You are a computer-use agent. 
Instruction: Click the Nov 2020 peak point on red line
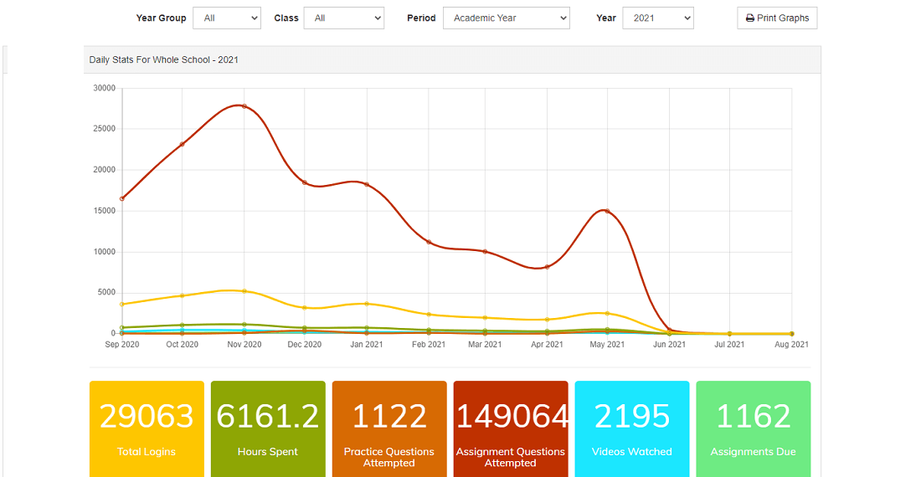(x=244, y=106)
